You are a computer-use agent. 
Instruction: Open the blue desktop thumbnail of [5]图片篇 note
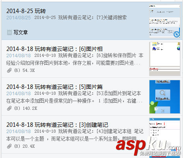pos(164,97)
